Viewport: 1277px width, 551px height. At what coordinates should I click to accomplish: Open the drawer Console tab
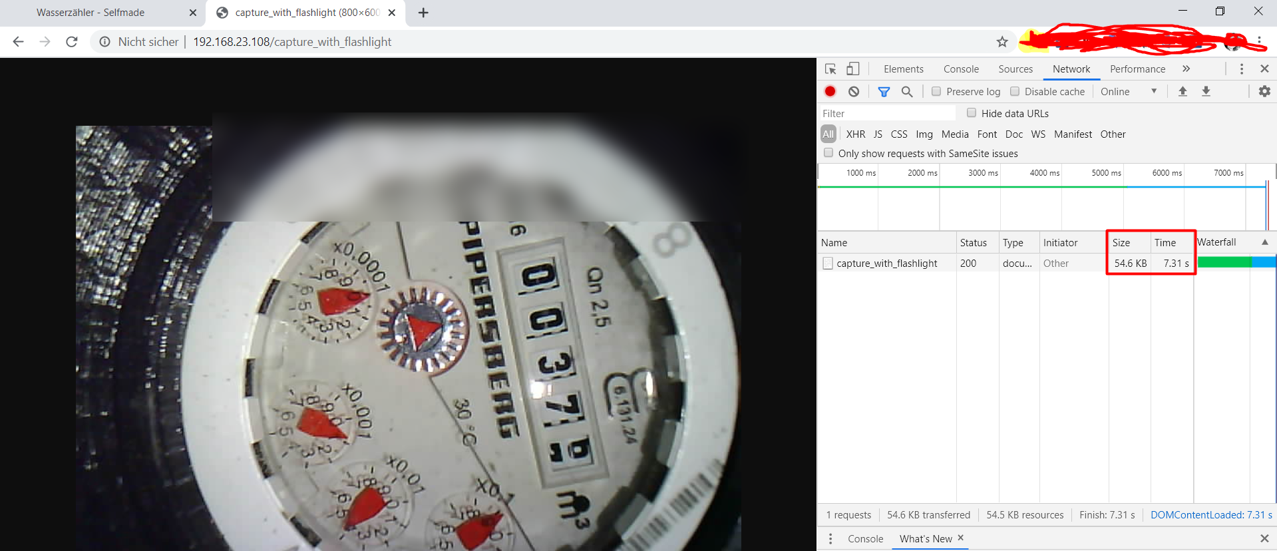(865, 538)
